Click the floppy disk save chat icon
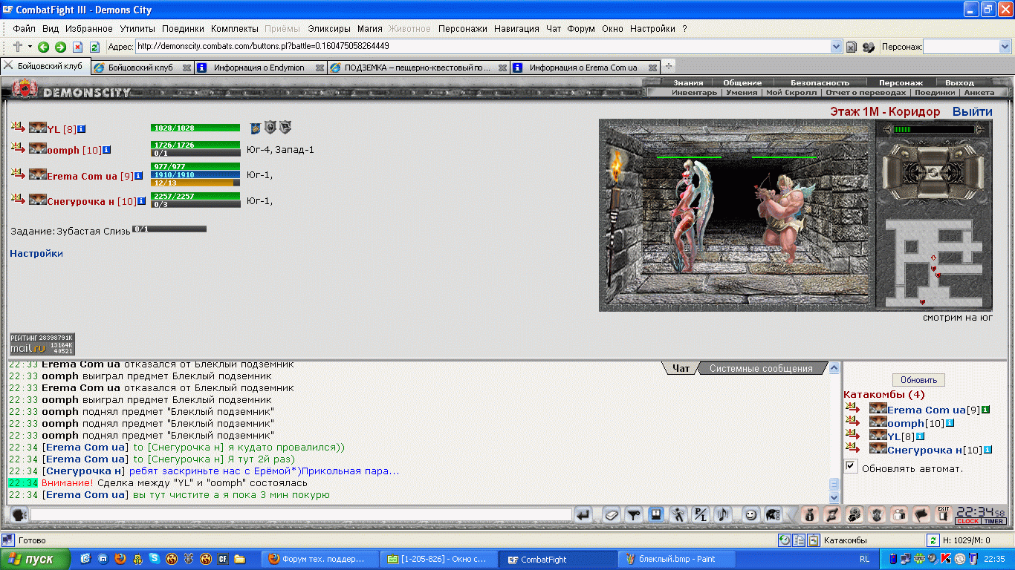The image size is (1015, 570). point(656,514)
